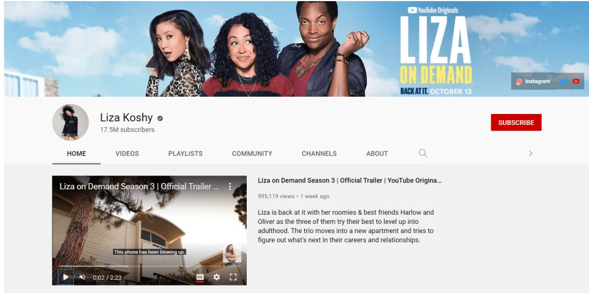Click the Liza Koshy channel avatar
Viewport: 589px width, 293px height.
[x=70, y=123]
